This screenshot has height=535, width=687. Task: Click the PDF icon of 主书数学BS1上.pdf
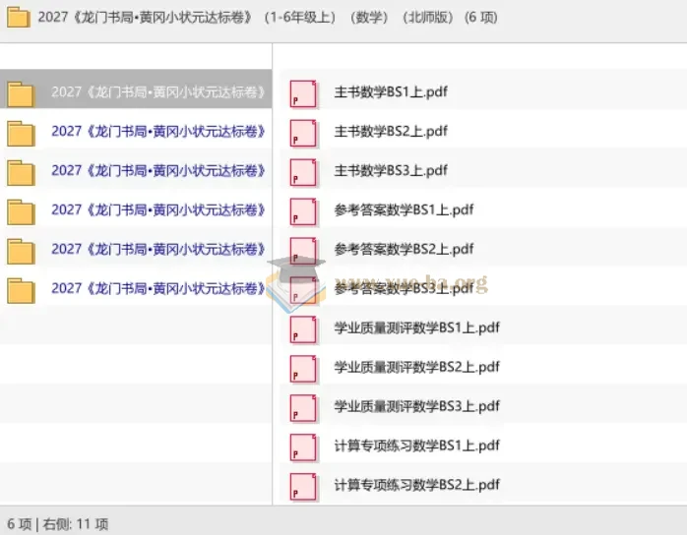tap(303, 93)
